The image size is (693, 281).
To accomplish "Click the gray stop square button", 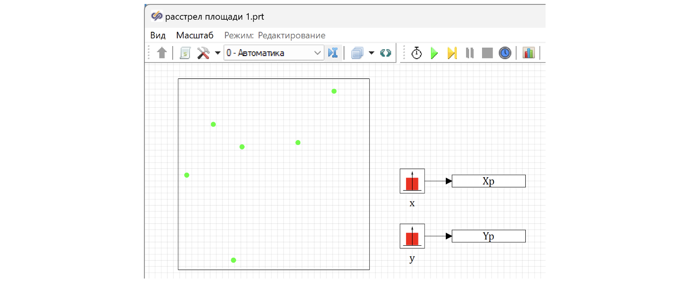I will pyautogui.click(x=487, y=53).
